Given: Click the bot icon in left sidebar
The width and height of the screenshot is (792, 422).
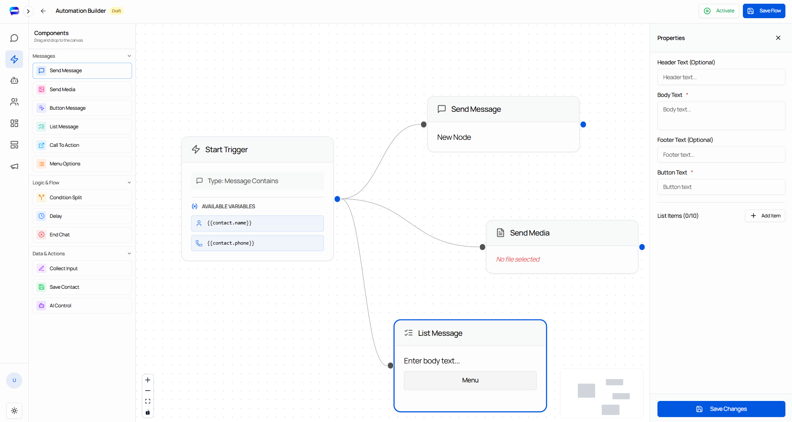Looking at the screenshot, I should 14,80.
